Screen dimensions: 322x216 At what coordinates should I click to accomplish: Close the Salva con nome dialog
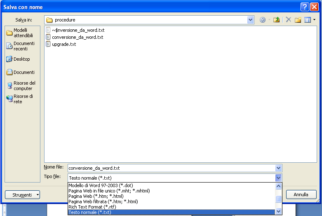coord(315,7)
